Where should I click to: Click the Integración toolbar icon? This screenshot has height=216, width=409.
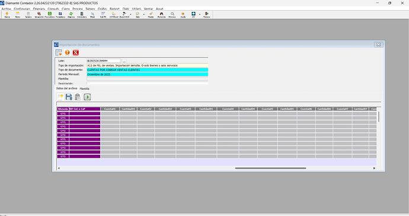pyautogui.click(x=39, y=15)
